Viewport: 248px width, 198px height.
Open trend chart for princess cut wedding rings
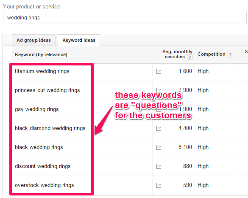159,90
